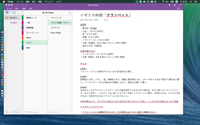Open the Pork chops page

[x=60, y=33]
